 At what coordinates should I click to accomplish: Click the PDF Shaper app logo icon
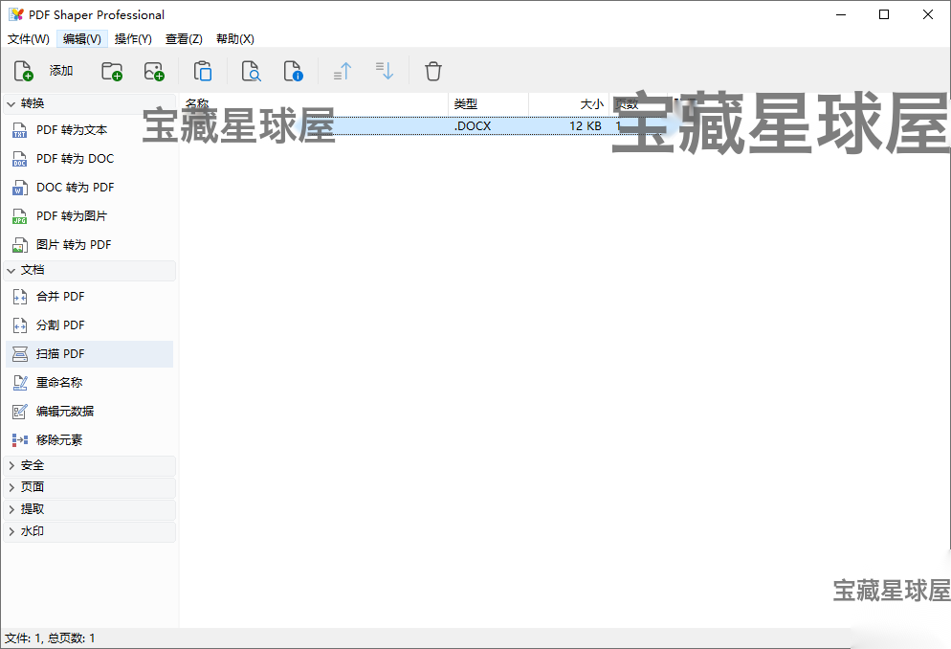[16, 14]
